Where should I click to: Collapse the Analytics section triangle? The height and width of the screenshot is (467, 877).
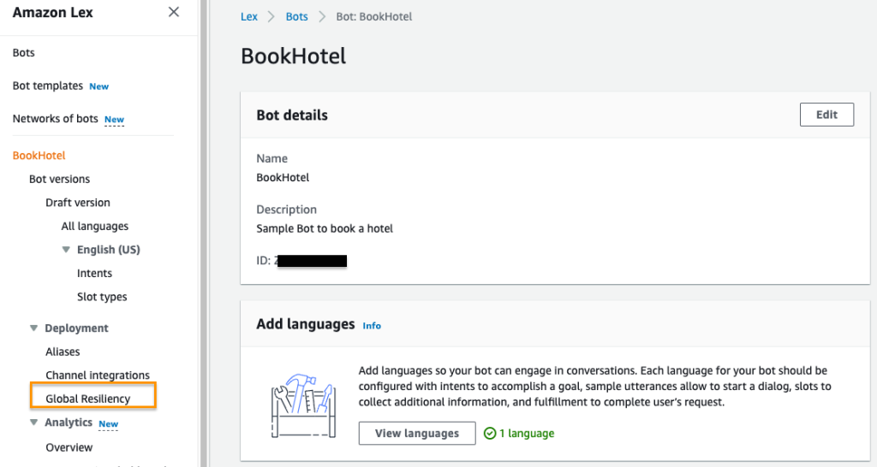click(34, 423)
